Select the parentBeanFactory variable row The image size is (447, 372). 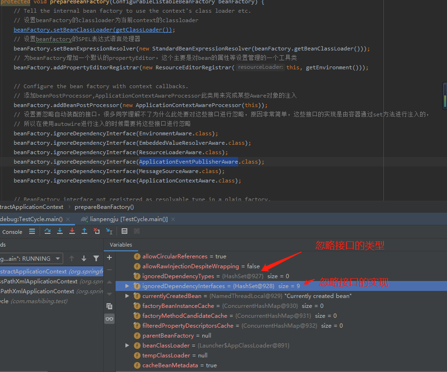(x=281, y=336)
